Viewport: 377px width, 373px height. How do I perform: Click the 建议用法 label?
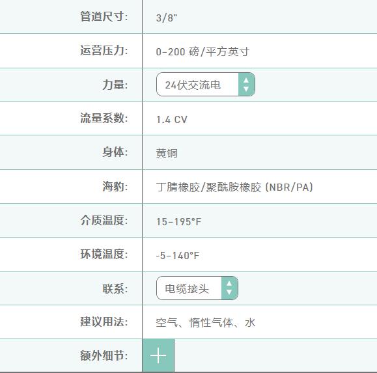[x=104, y=322]
